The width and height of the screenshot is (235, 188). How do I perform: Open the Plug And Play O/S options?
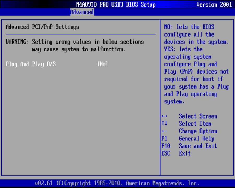31,64
